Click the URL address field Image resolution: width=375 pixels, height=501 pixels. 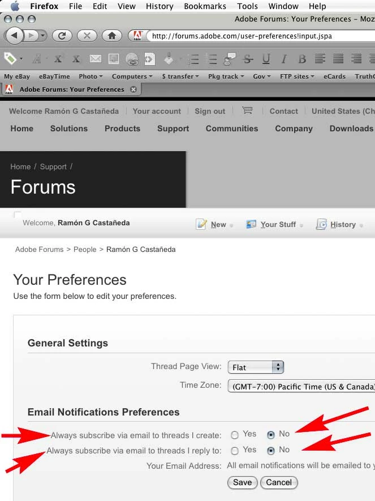point(261,36)
